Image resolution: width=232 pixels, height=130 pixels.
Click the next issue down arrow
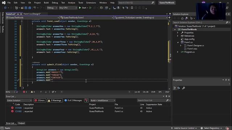tap(46, 92)
